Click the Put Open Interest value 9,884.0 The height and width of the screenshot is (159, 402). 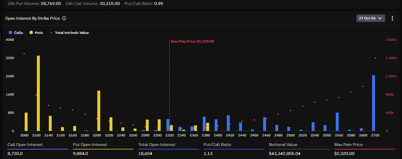point(80,153)
